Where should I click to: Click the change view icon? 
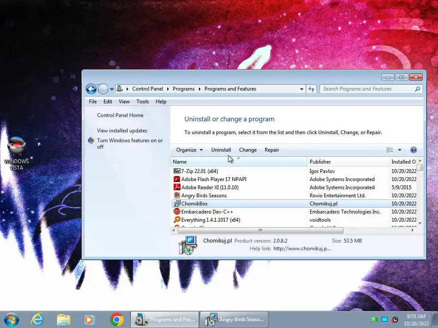coord(389,150)
